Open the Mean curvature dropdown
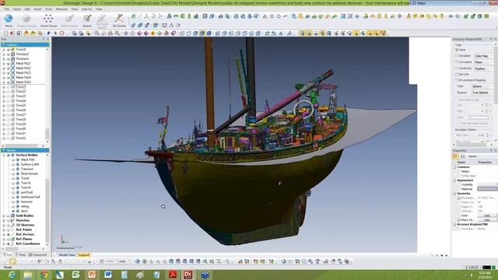 coord(484,62)
